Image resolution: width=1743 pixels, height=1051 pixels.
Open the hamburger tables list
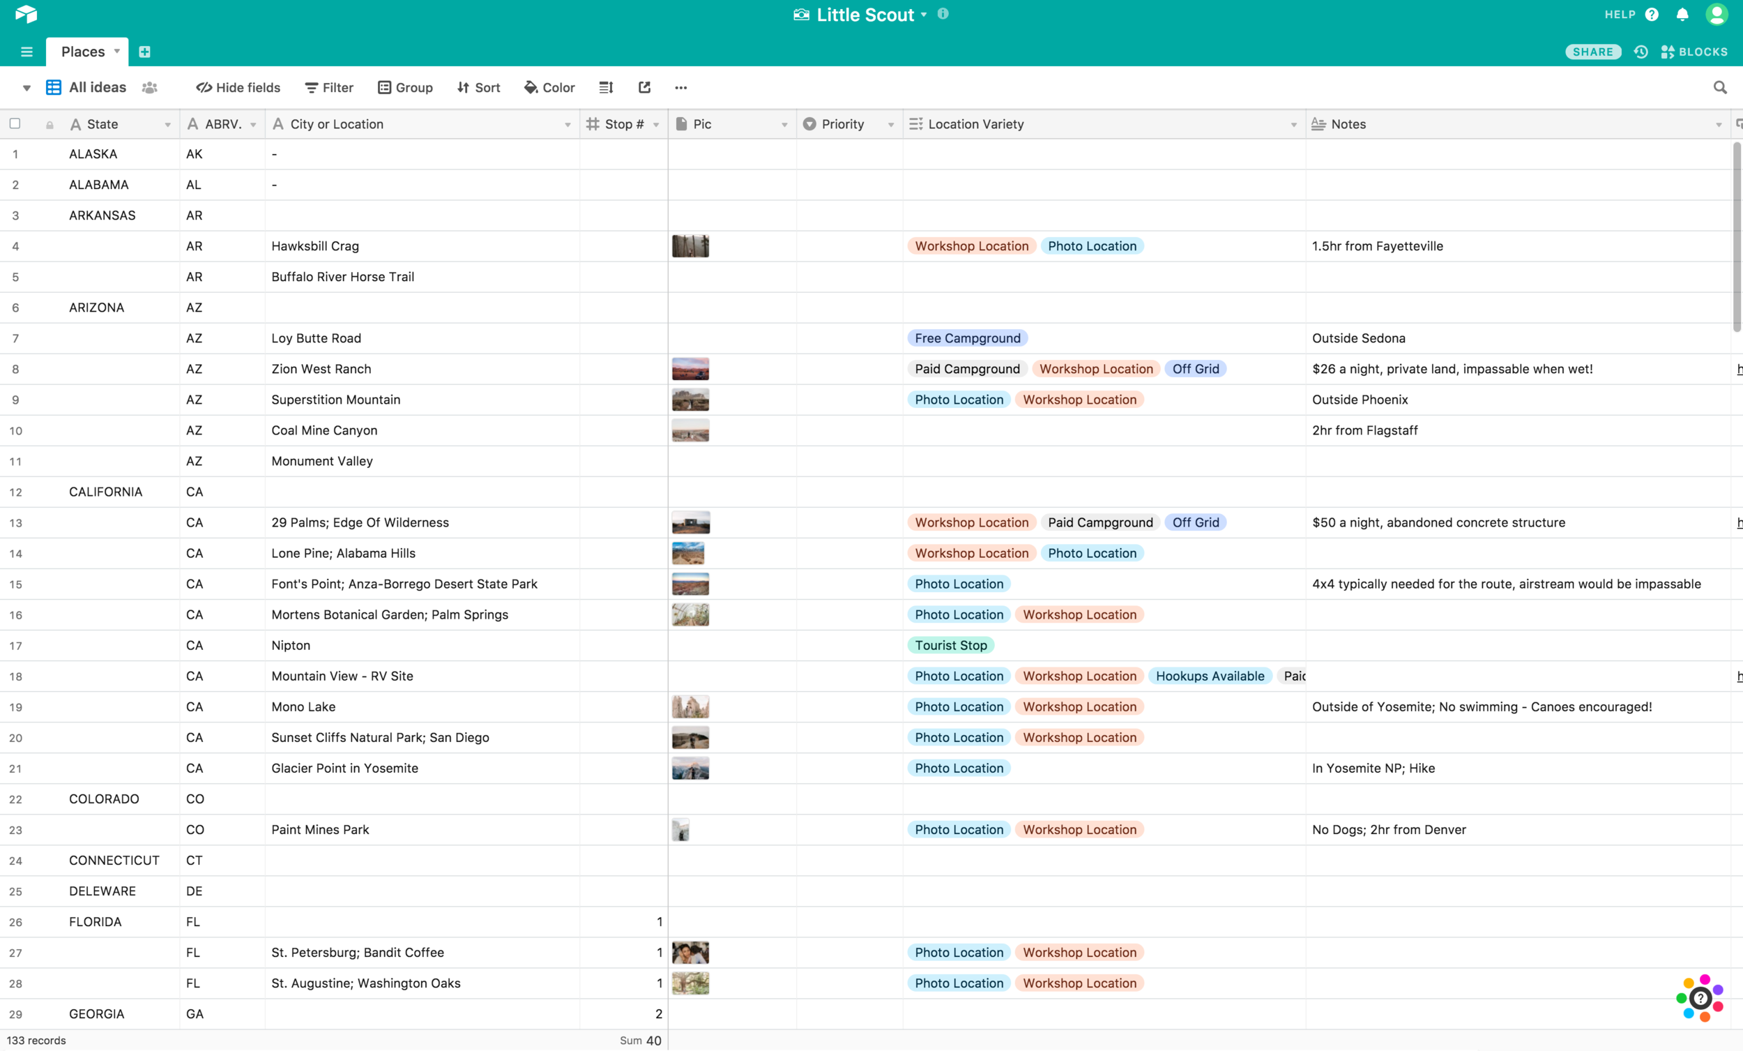[27, 52]
